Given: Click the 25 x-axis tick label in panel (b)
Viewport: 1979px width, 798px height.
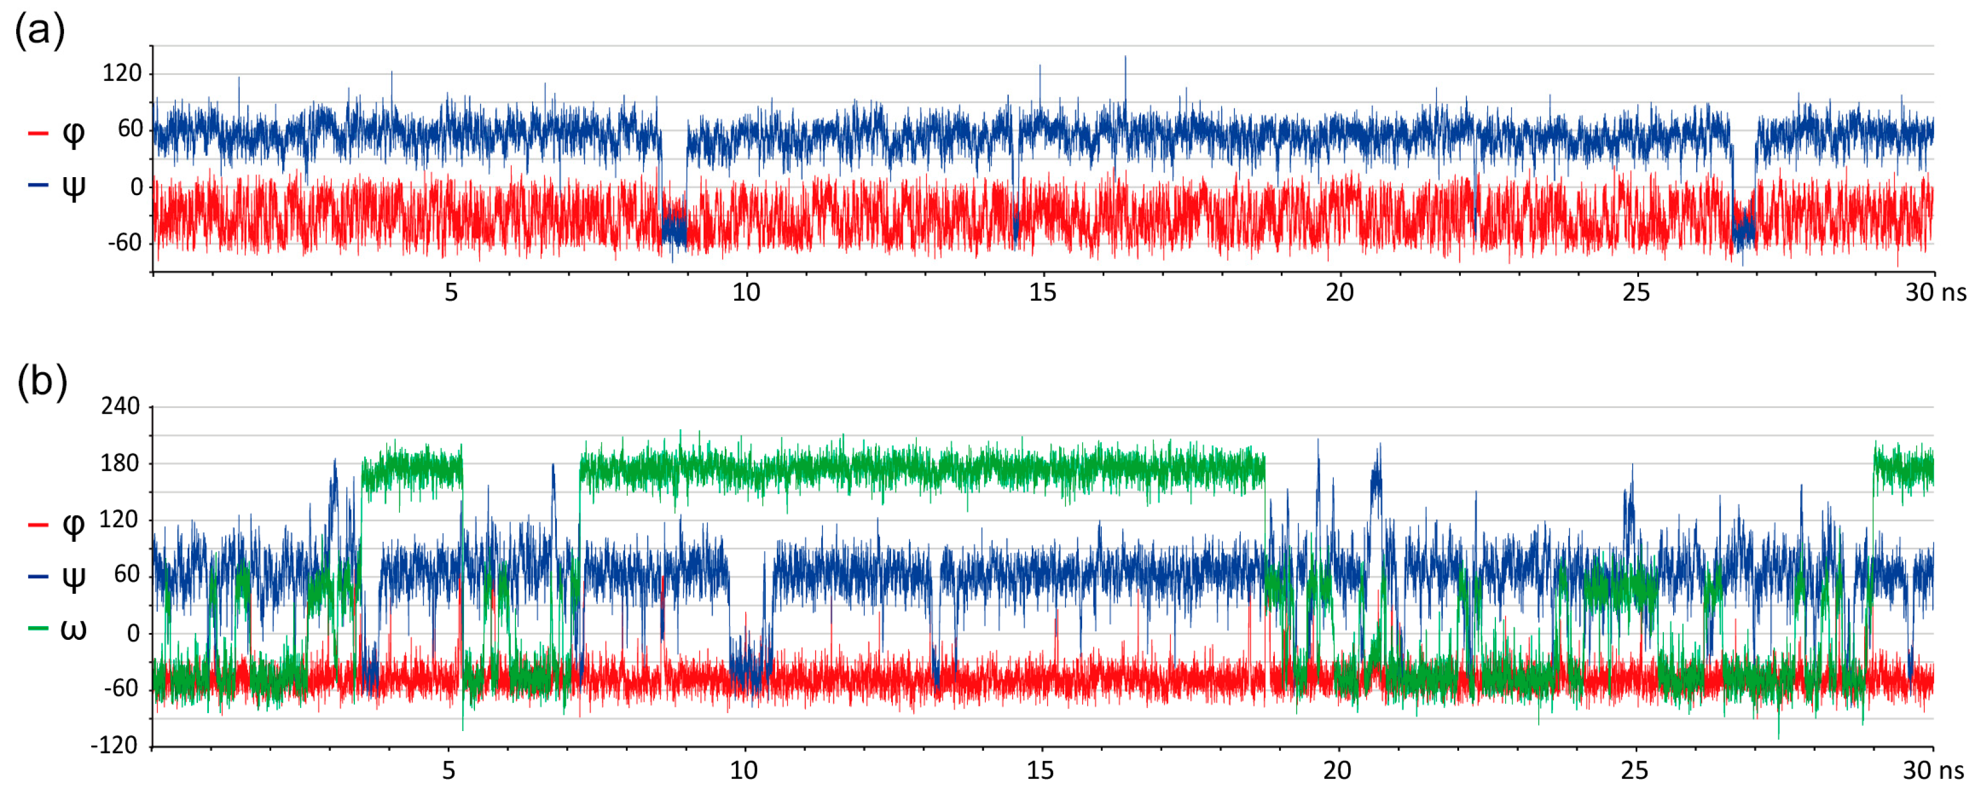Looking at the screenshot, I should pyautogui.click(x=1634, y=770).
